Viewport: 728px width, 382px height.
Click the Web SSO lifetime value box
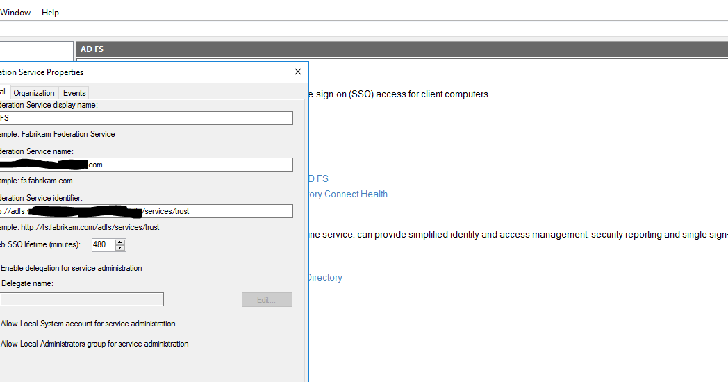pos(103,244)
